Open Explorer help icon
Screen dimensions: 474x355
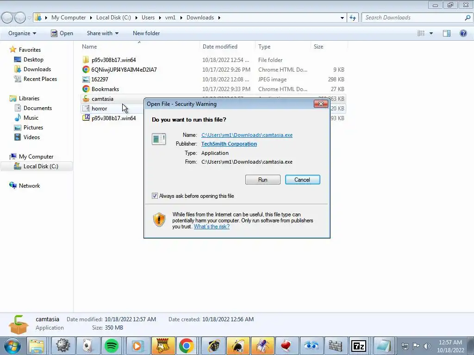(x=463, y=33)
